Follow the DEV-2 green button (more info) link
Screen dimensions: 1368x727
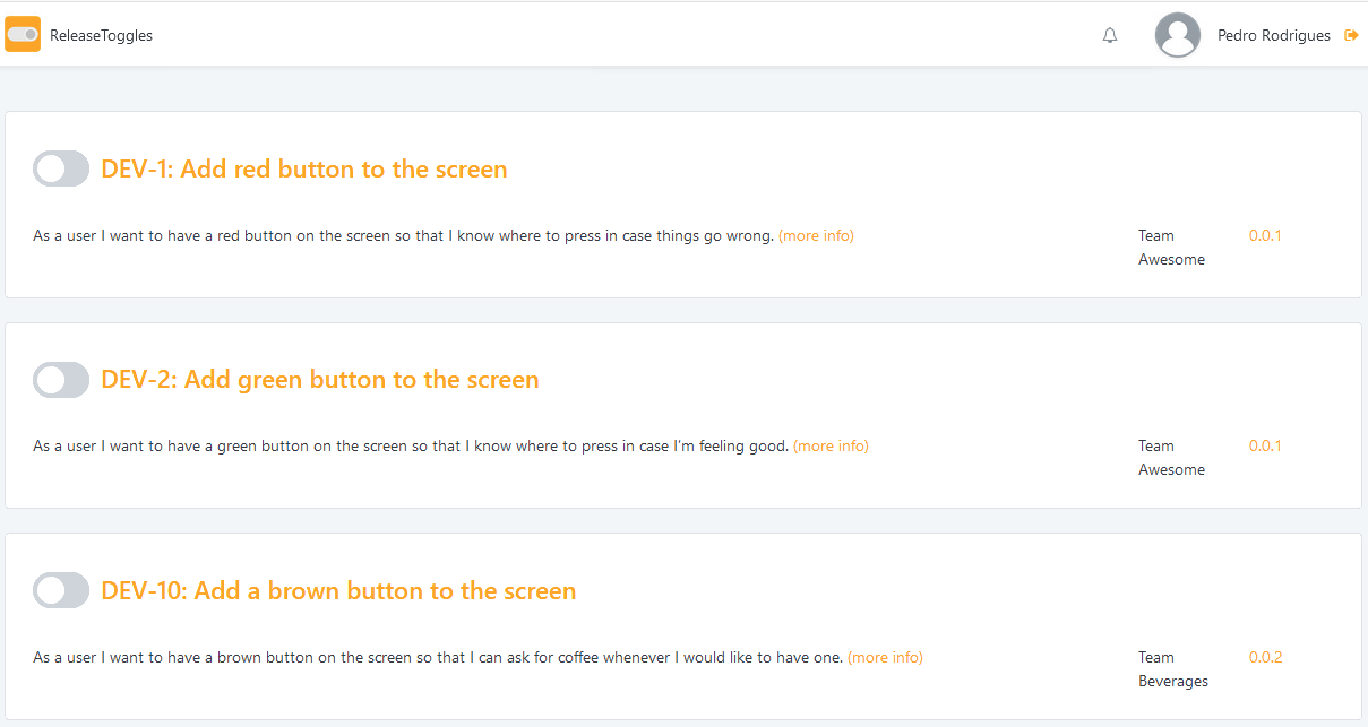831,446
